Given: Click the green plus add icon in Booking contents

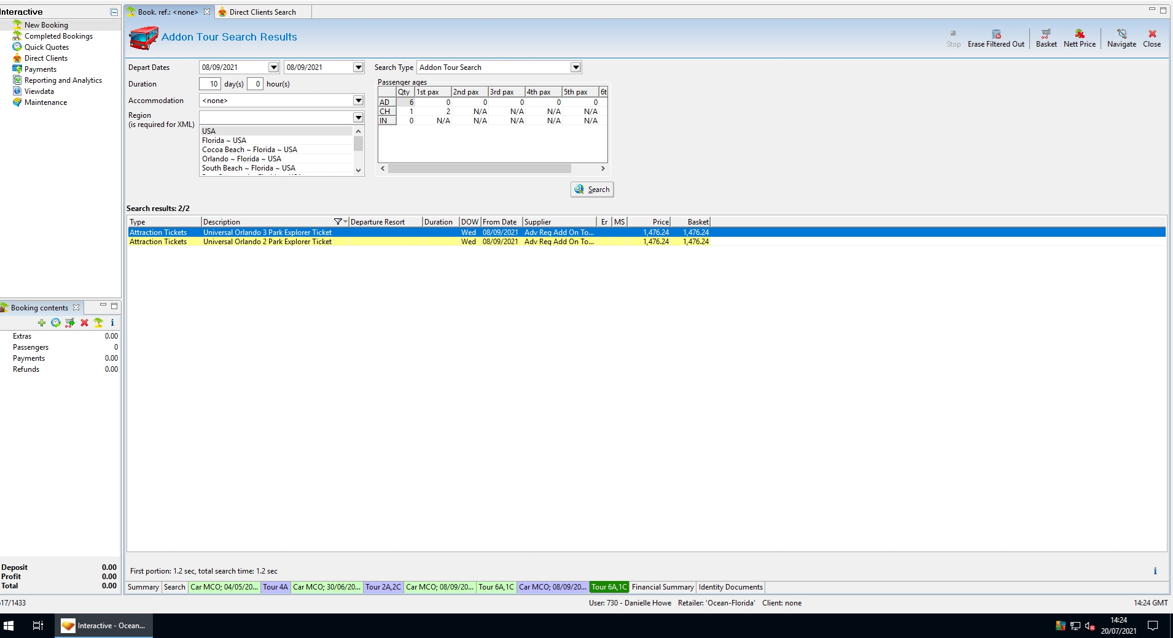Looking at the screenshot, I should point(42,323).
